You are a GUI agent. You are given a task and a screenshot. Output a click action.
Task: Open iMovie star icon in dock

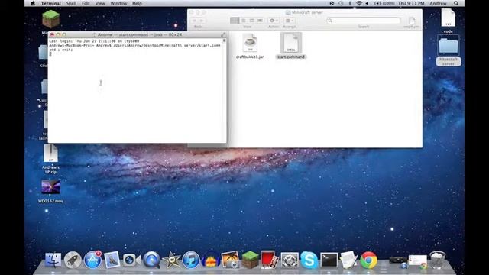[171, 260]
